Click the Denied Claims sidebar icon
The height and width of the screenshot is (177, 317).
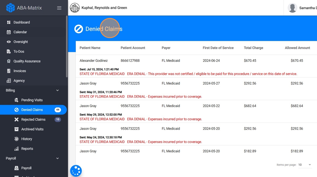click(x=16, y=110)
